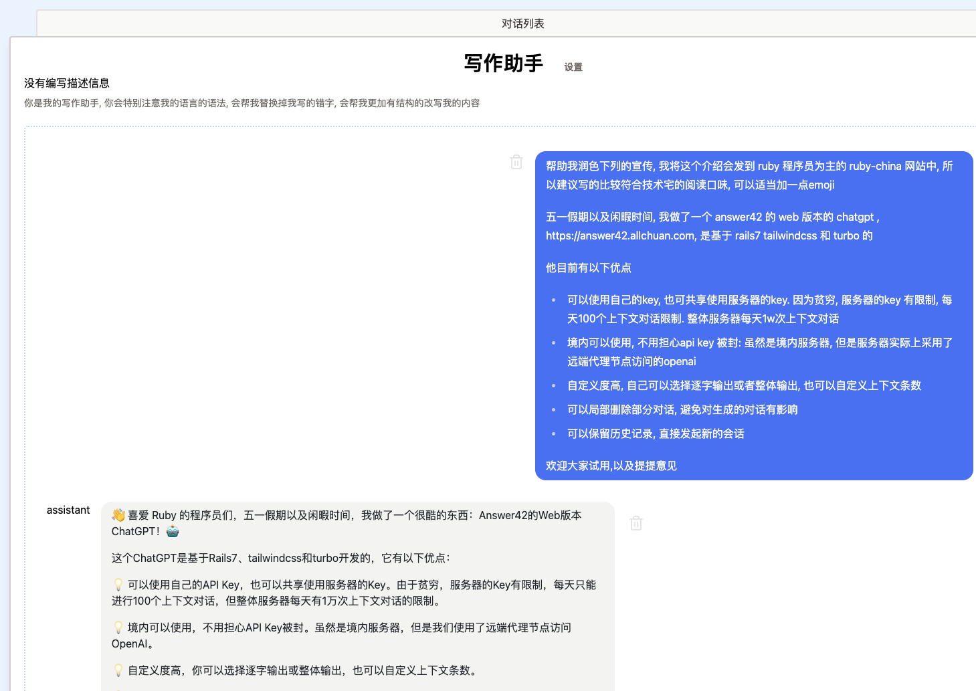This screenshot has width=976, height=691.
Task: Click the bullet about 可以使用自己的key
Action: [x=760, y=309]
